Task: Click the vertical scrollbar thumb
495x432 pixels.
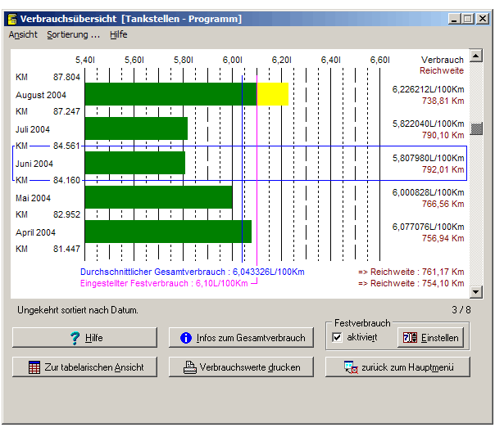Action: [475, 128]
